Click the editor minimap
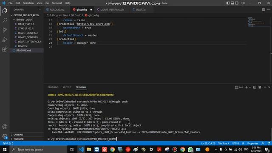 pyautogui.click(x=258, y=22)
